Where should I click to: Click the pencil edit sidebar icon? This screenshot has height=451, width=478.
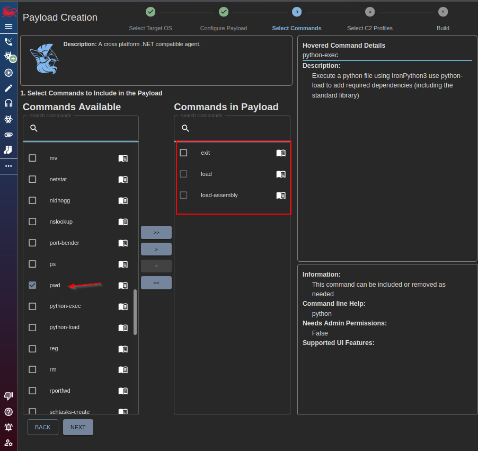coord(8,88)
